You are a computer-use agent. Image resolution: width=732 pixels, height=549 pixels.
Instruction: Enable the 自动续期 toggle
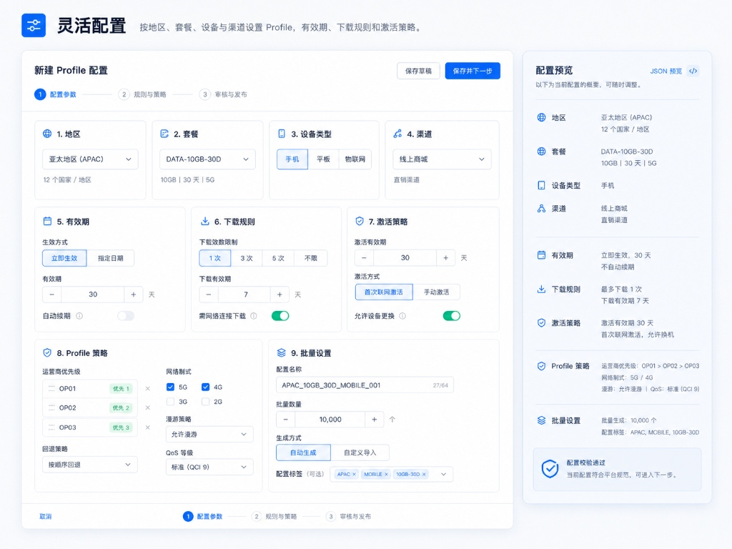click(126, 316)
